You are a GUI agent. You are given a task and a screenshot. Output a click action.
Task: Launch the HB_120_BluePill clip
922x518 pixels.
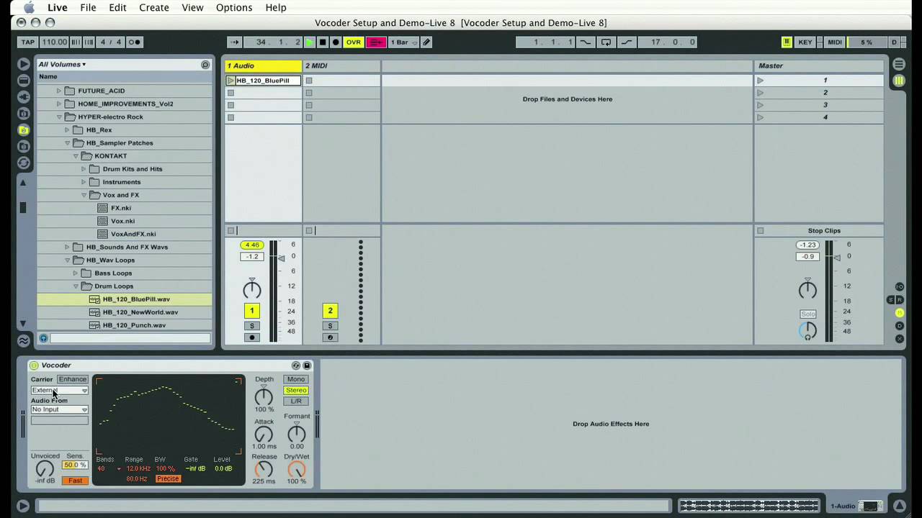pos(230,81)
